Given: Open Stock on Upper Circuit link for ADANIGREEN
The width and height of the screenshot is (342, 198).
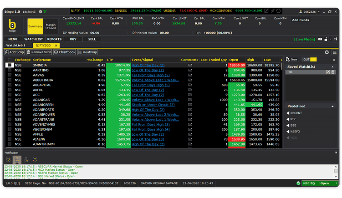Looking at the screenshot, I should point(153,105).
